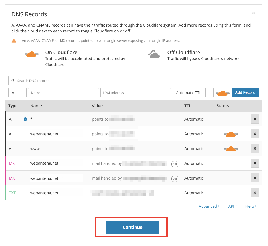Toggle Cloudflare cloud for the www A record
268x246 pixels.
click(231, 149)
